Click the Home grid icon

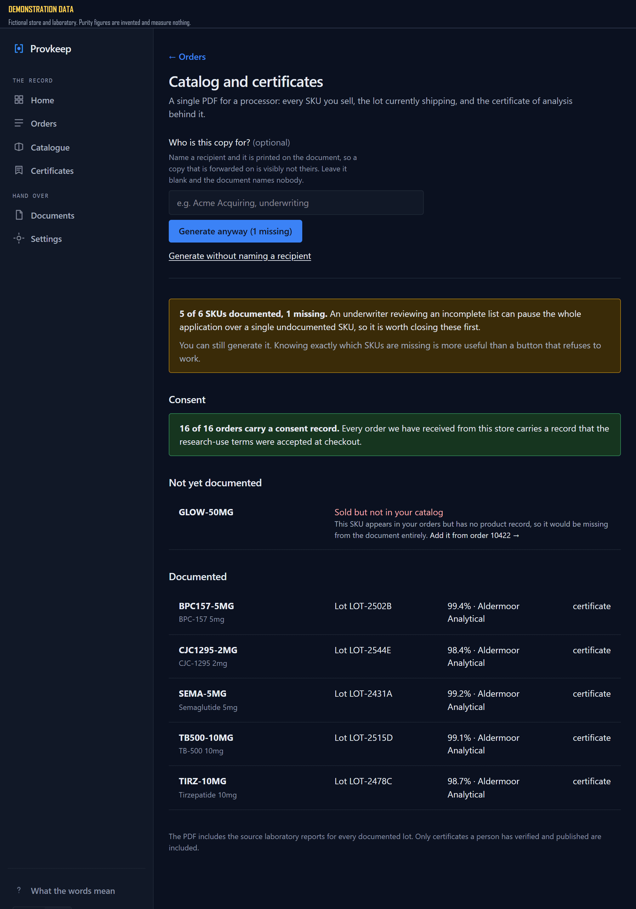pos(19,100)
